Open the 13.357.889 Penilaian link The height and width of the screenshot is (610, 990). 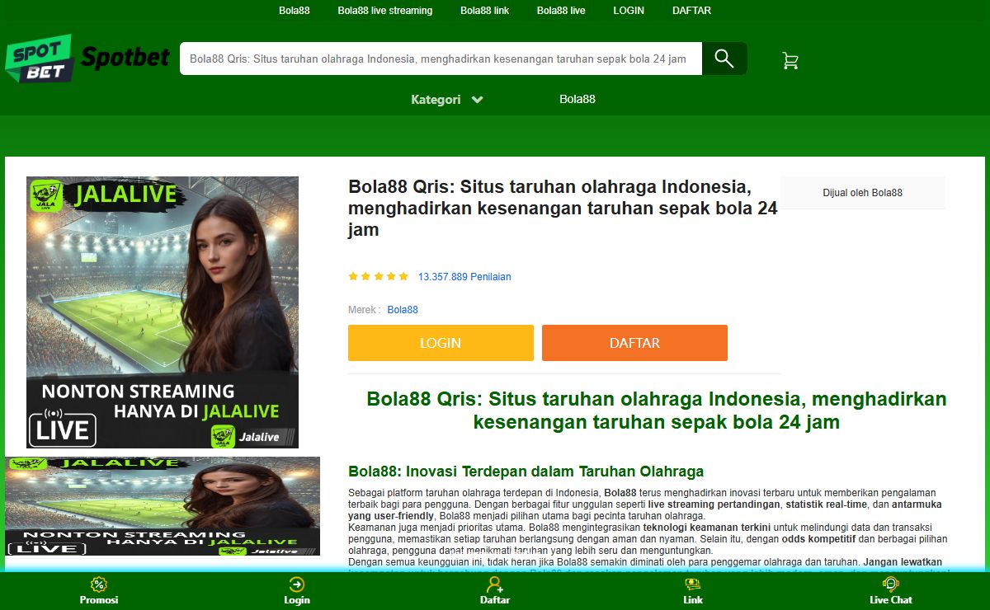[464, 277]
